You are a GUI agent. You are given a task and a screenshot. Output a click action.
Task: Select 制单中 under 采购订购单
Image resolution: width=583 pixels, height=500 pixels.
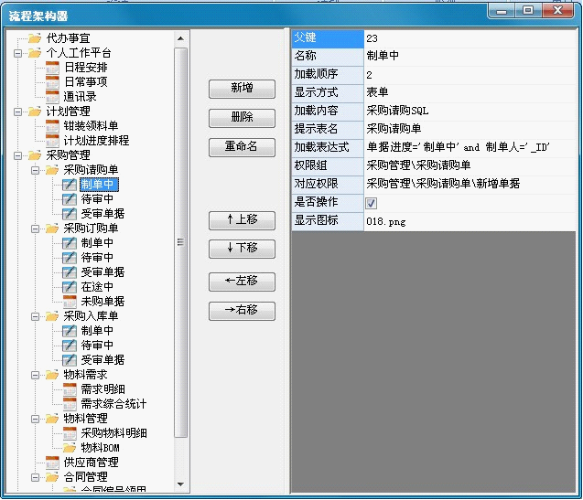click(97, 243)
